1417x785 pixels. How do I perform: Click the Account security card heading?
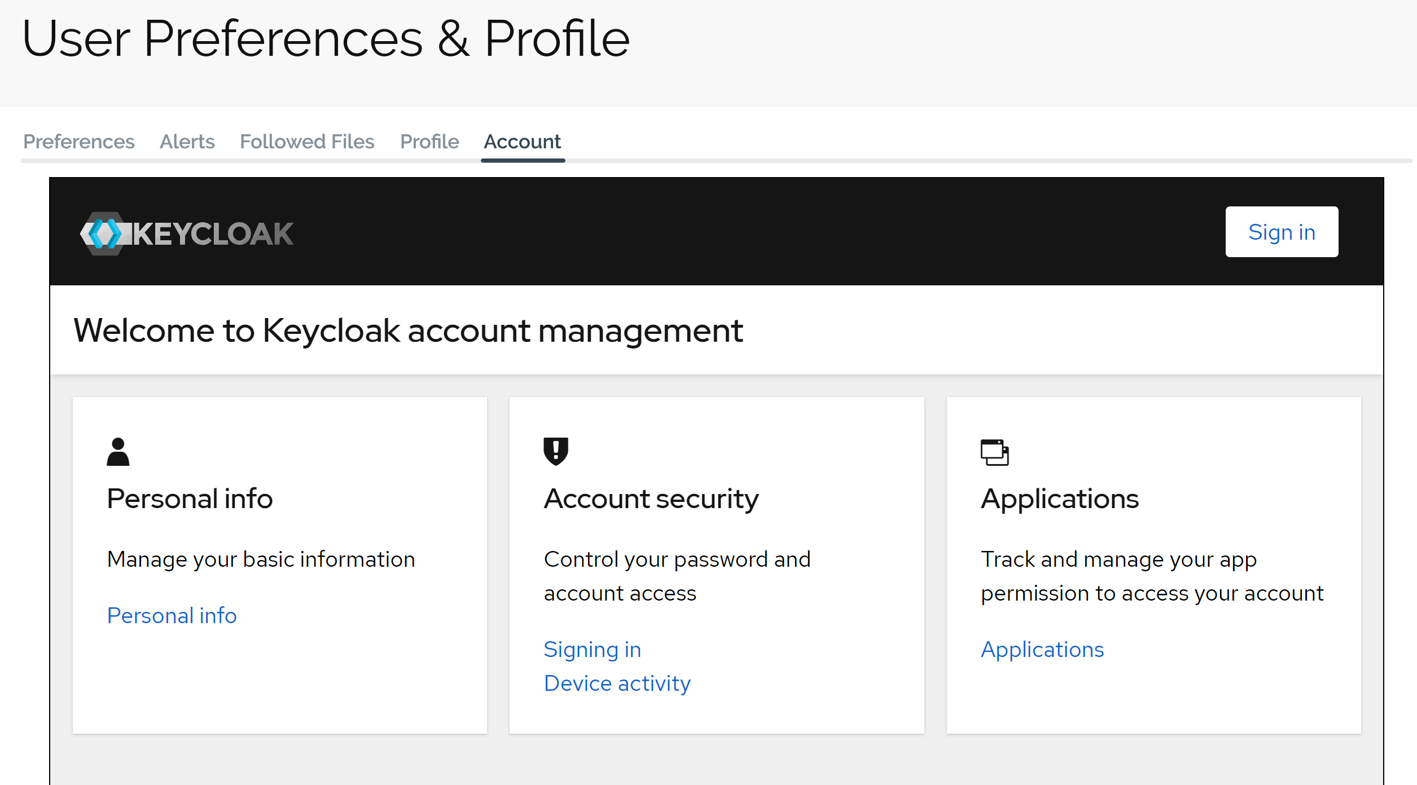click(651, 499)
